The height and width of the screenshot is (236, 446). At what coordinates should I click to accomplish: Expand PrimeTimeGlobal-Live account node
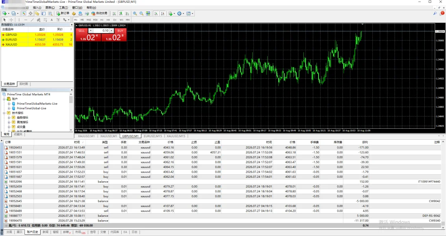click(9, 108)
